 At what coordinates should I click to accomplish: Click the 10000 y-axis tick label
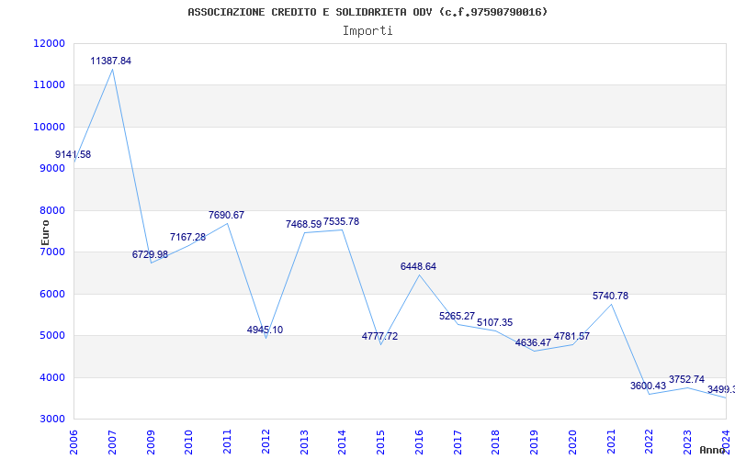coord(50,127)
